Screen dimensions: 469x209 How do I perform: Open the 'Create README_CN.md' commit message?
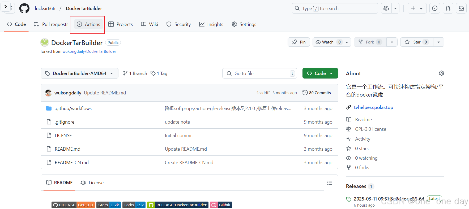pyautogui.click(x=189, y=162)
